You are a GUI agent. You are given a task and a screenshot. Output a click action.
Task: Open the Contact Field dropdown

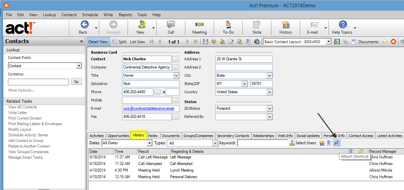pos(78,66)
